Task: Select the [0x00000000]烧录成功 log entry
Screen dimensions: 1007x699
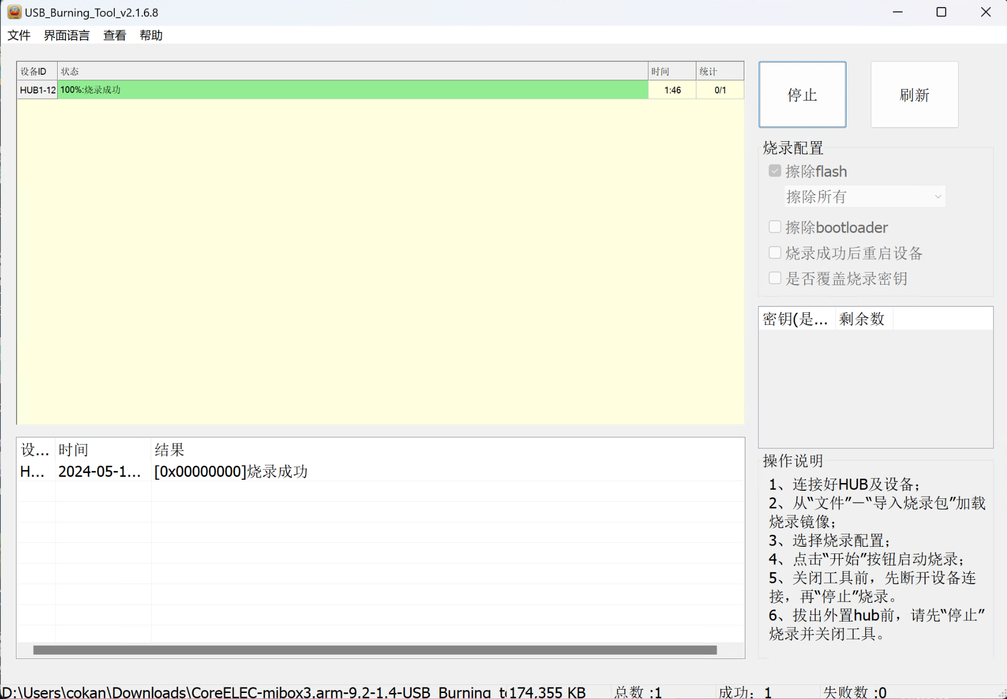Action: click(x=231, y=471)
